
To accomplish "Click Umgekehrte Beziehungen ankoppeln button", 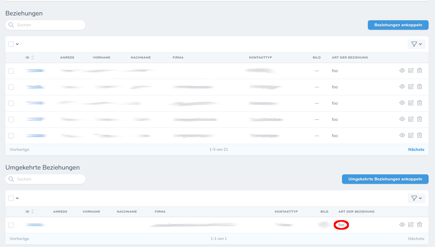I will click(x=385, y=179).
